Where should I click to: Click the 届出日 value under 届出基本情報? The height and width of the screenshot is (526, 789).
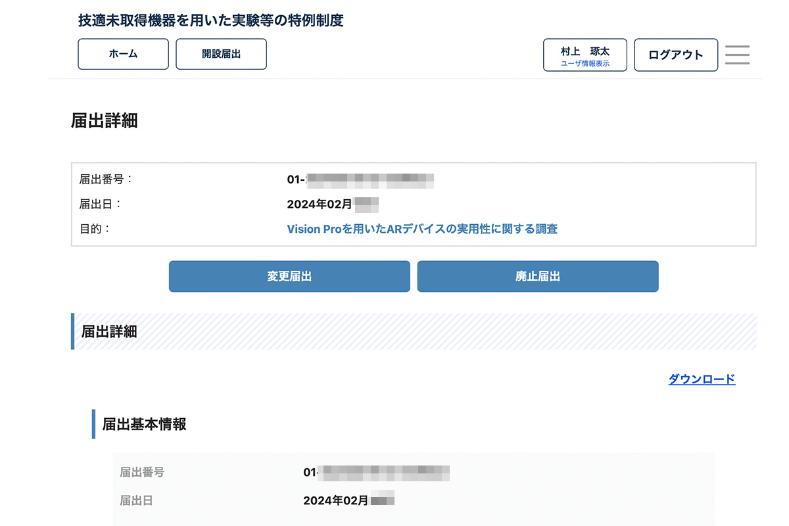click(x=348, y=500)
